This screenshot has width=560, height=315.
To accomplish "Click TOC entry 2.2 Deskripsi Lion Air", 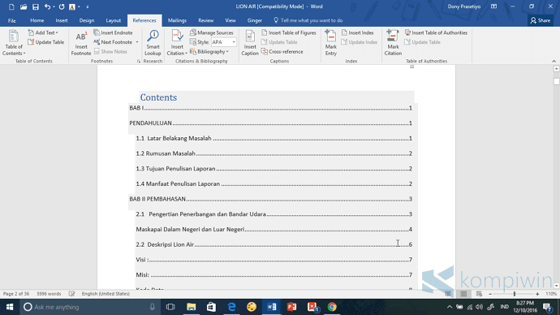I will click(274, 244).
